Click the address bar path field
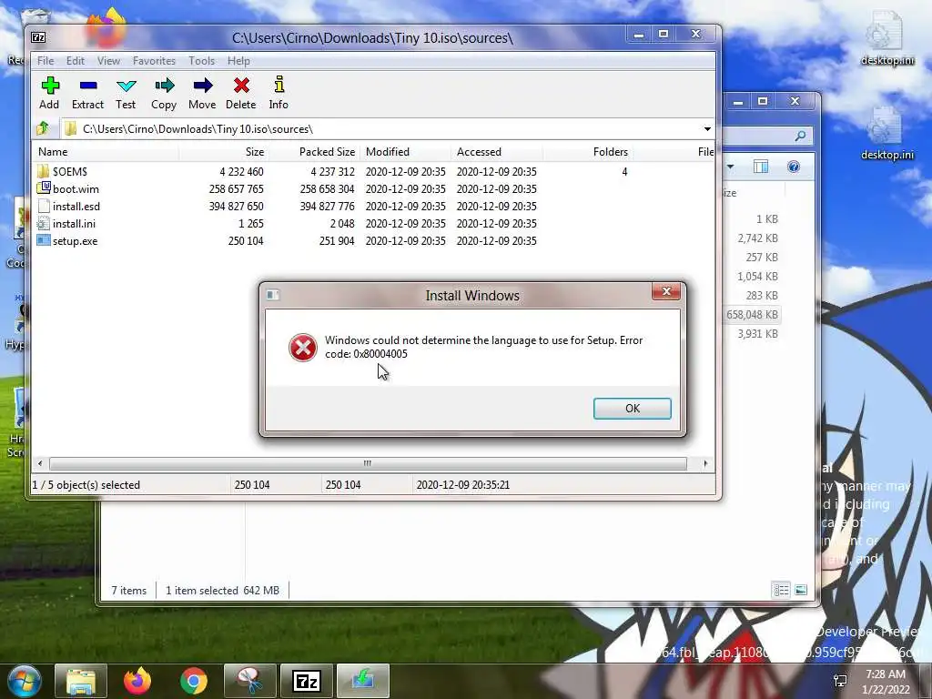This screenshot has width=932, height=699. (380, 129)
